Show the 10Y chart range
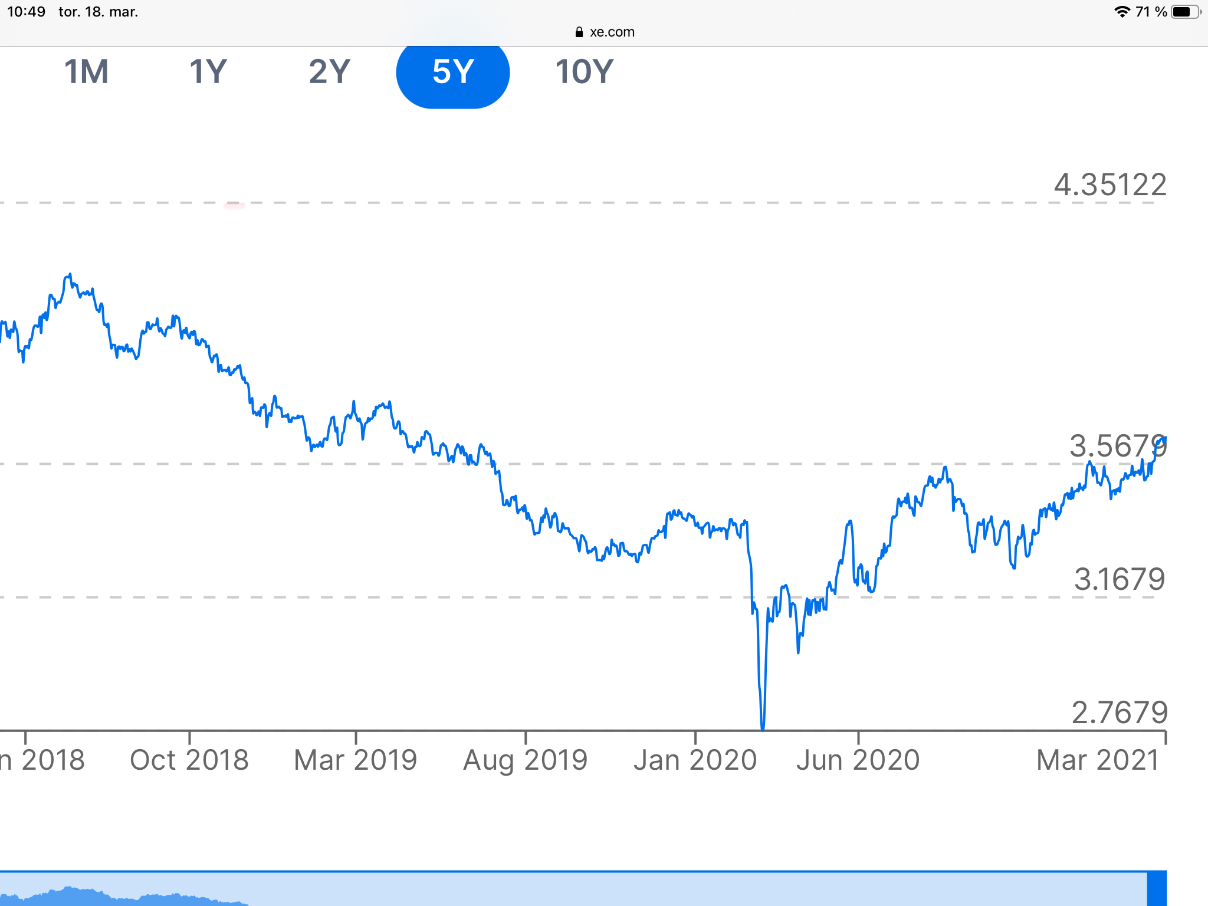 pos(584,72)
